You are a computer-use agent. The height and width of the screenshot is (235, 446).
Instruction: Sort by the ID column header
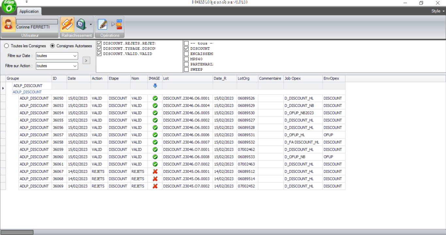coord(59,78)
